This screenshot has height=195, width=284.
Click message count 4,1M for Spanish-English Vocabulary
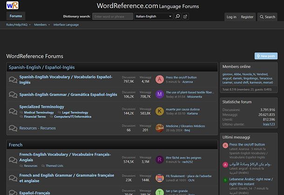click(x=145, y=81)
